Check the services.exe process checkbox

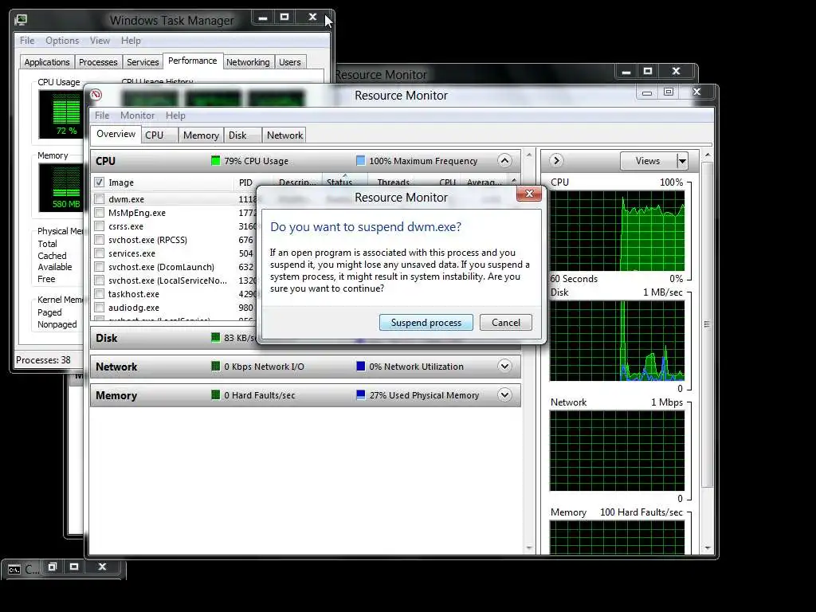pyautogui.click(x=99, y=253)
